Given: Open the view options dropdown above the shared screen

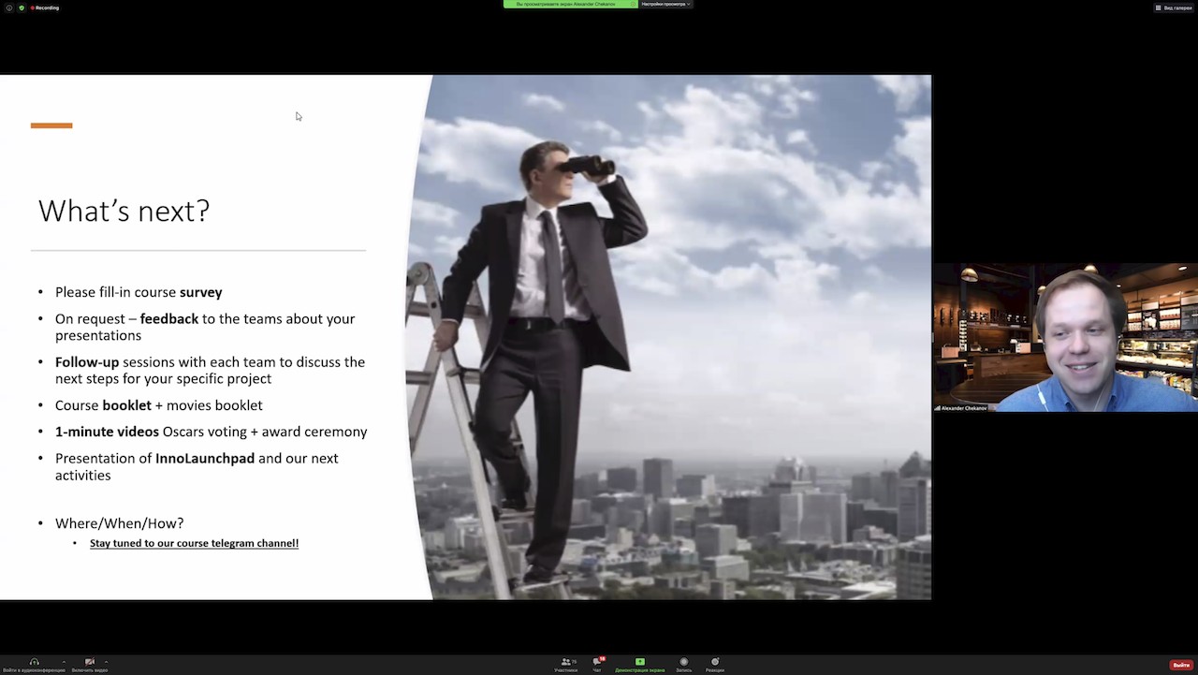Looking at the screenshot, I should click(665, 4).
